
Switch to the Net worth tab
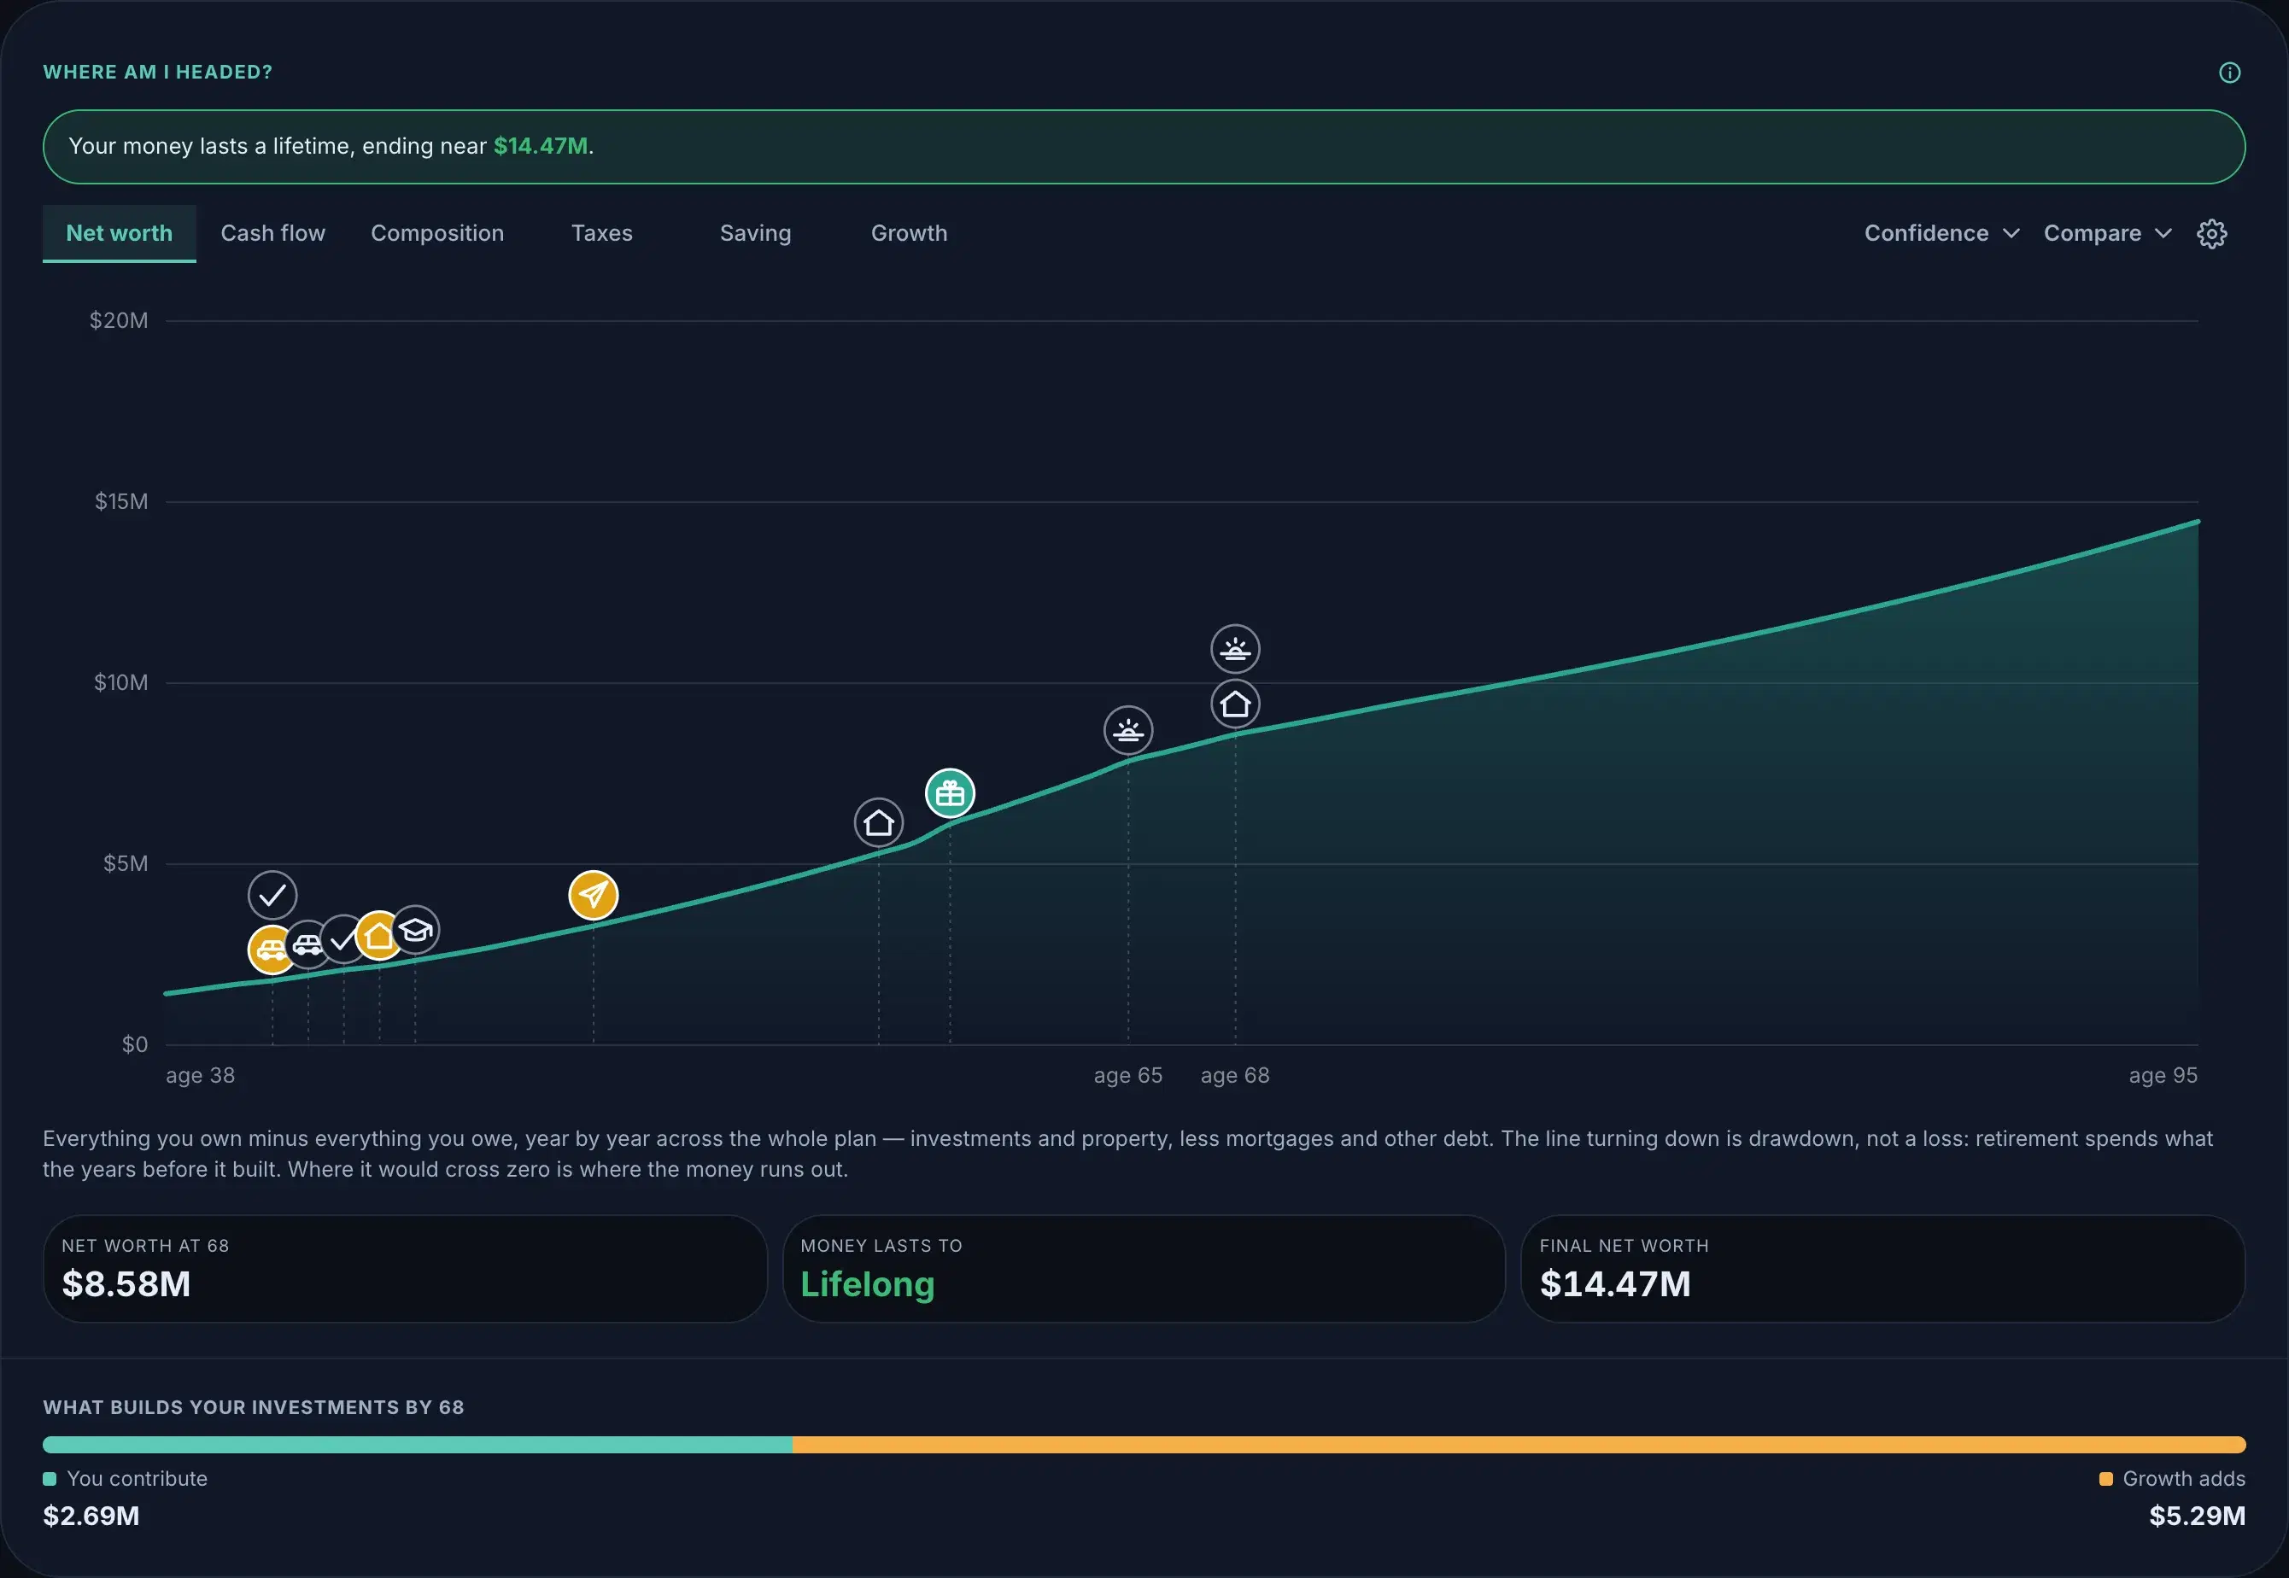coord(119,233)
